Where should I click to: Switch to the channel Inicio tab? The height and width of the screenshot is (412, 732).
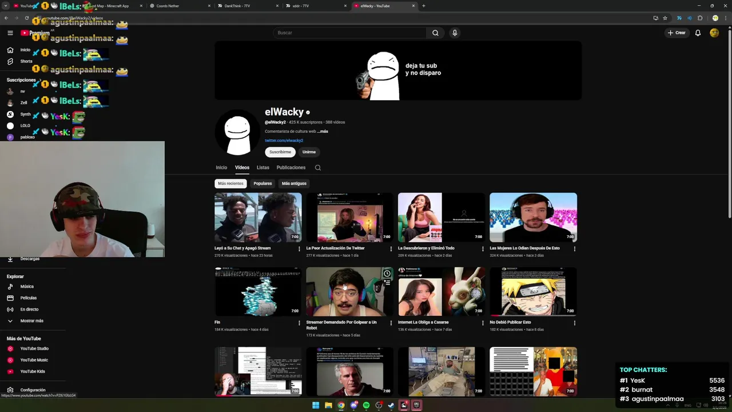pos(221,168)
